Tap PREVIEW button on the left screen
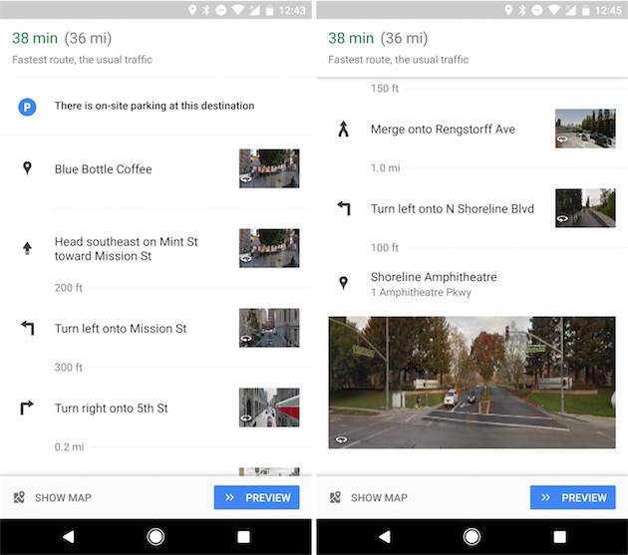628x555 pixels. (257, 497)
